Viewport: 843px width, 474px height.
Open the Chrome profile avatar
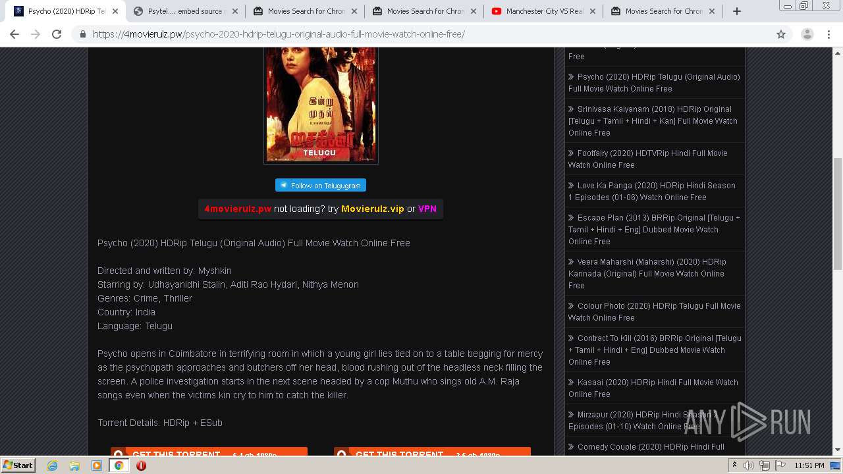click(x=807, y=34)
